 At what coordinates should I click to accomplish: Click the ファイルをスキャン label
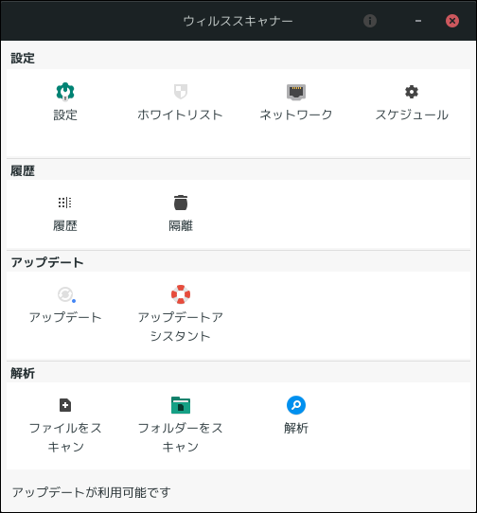[65, 437]
